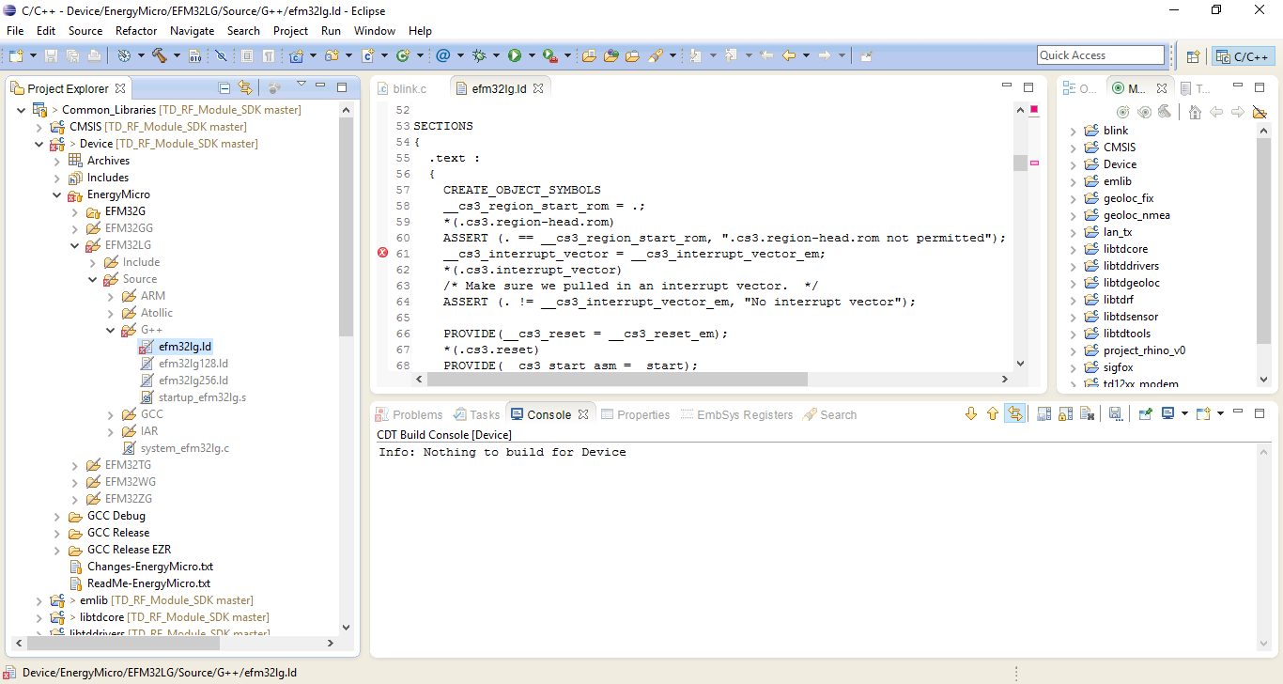Click the editor vertical scrollbar thumb

[x=1020, y=163]
